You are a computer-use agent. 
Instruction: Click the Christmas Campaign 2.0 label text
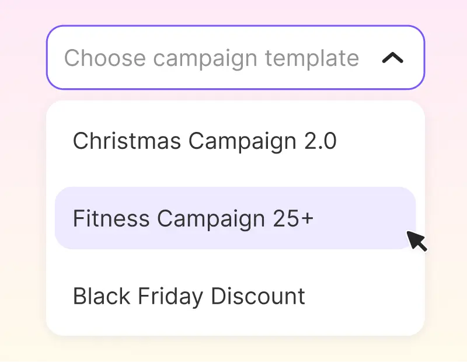pos(205,141)
